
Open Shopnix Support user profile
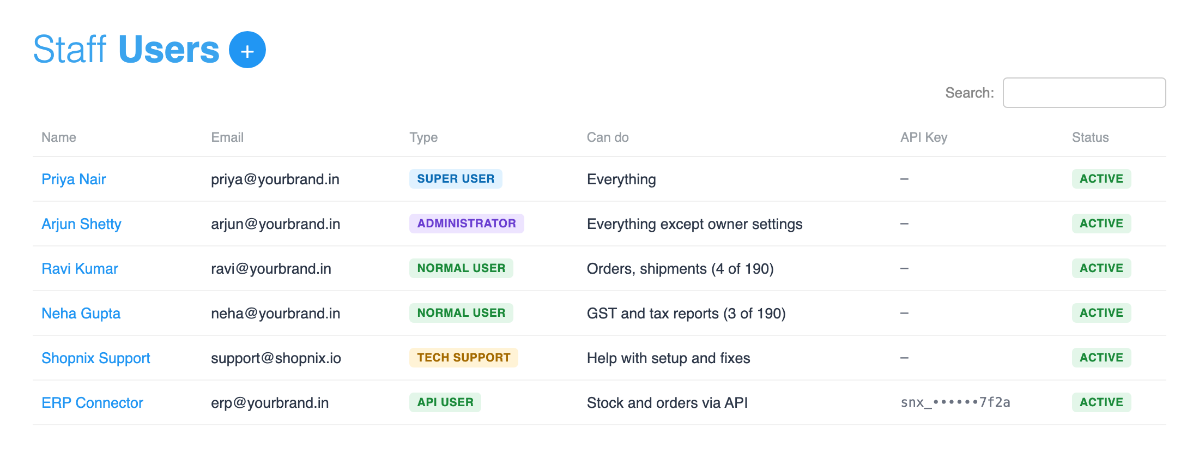pyautogui.click(x=95, y=358)
